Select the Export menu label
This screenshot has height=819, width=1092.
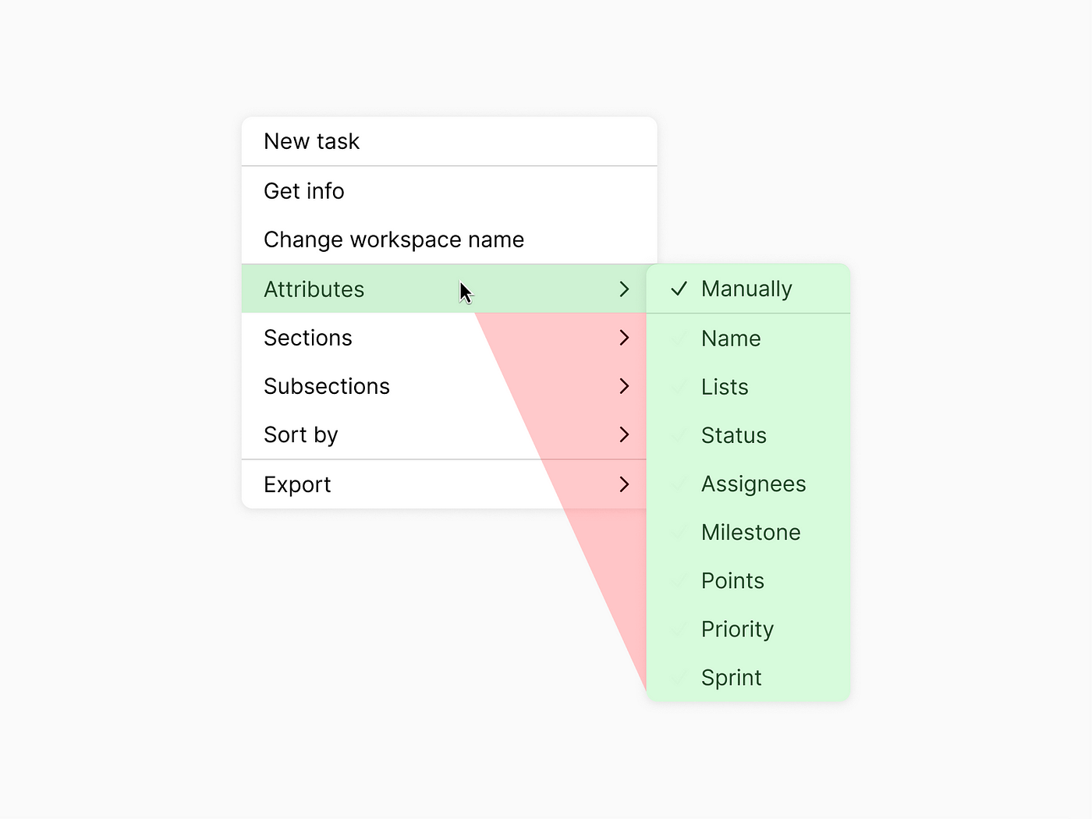pos(297,484)
